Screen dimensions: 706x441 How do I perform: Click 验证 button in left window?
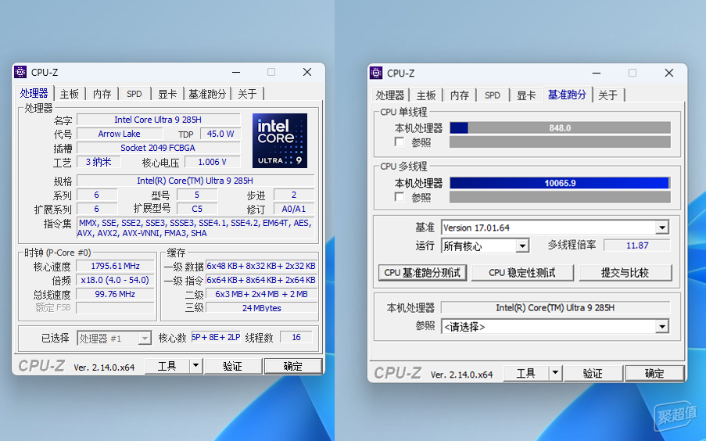click(233, 366)
